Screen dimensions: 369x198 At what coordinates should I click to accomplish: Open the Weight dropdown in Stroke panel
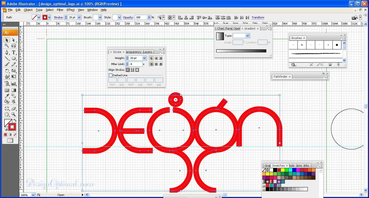pyautogui.click(x=144, y=58)
